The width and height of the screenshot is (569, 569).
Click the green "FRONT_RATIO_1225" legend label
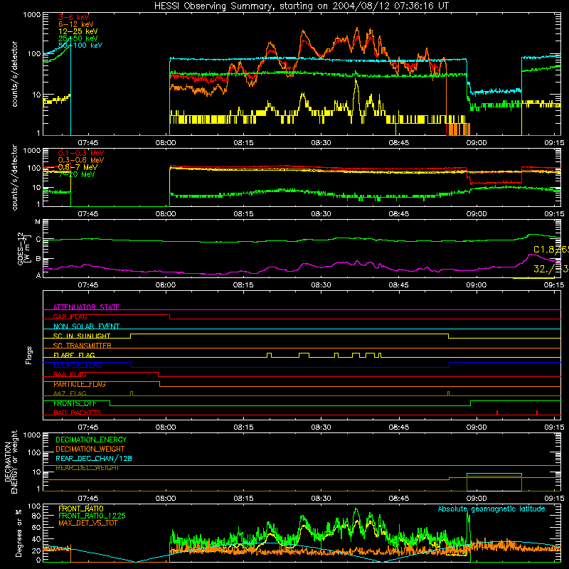92,516
